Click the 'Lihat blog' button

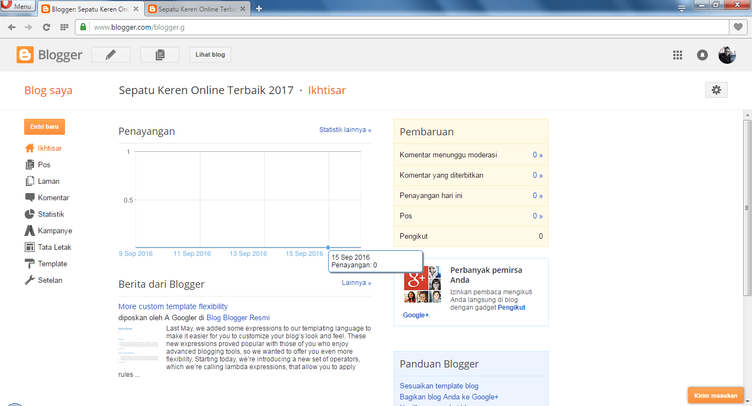click(210, 55)
